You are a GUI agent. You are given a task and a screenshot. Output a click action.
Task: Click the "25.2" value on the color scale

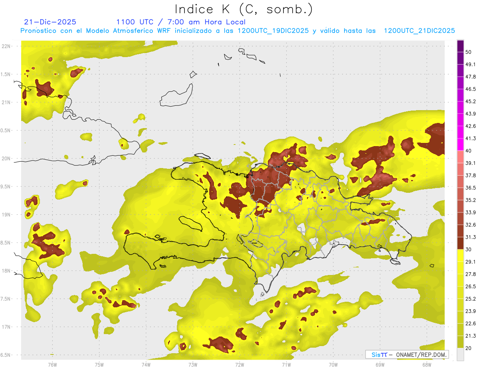(471, 299)
